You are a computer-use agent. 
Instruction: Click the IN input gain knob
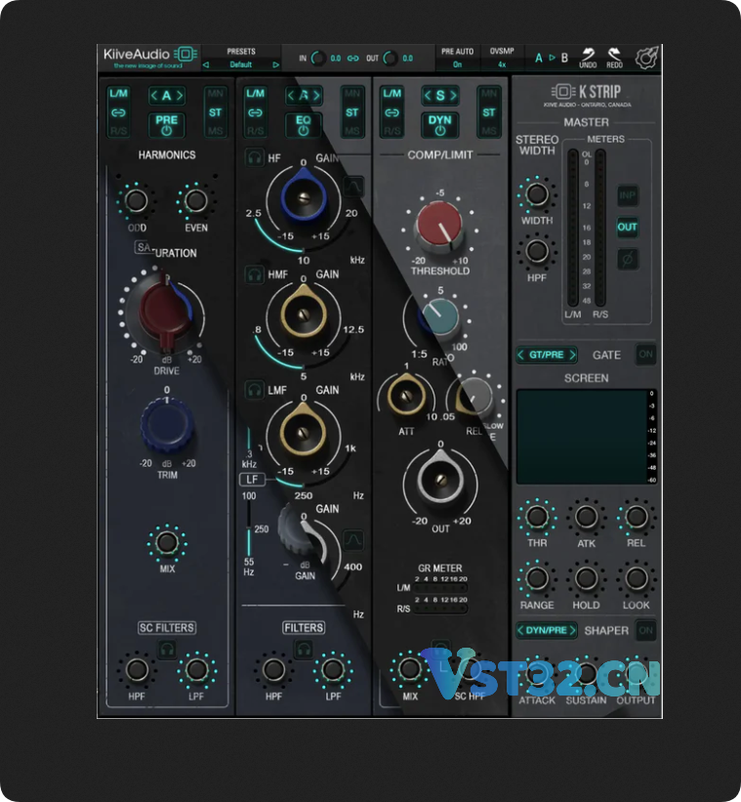(318, 59)
